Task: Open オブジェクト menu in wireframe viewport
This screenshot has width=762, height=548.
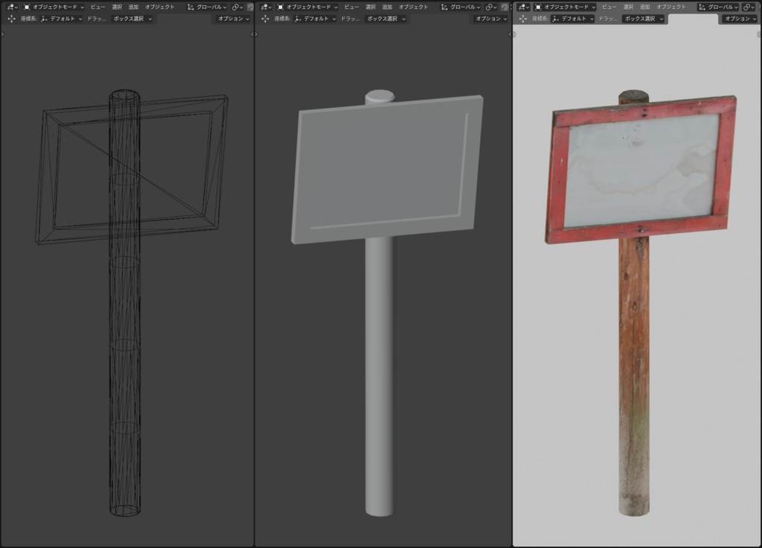Action: (160, 7)
